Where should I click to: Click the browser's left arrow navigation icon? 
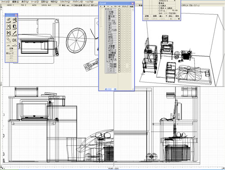(101, 7)
